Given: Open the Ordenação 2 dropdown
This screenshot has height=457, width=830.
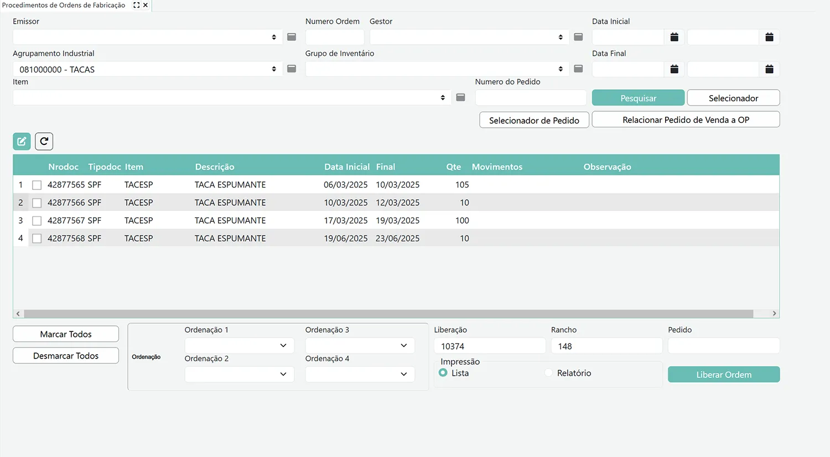Looking at the screenshot, I should 239,374.
